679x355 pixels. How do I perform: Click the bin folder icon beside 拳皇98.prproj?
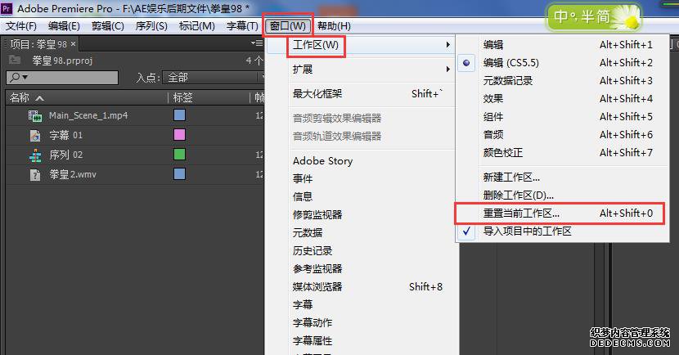tap(15, 60)
